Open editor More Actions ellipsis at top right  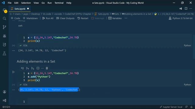[191, 8]
